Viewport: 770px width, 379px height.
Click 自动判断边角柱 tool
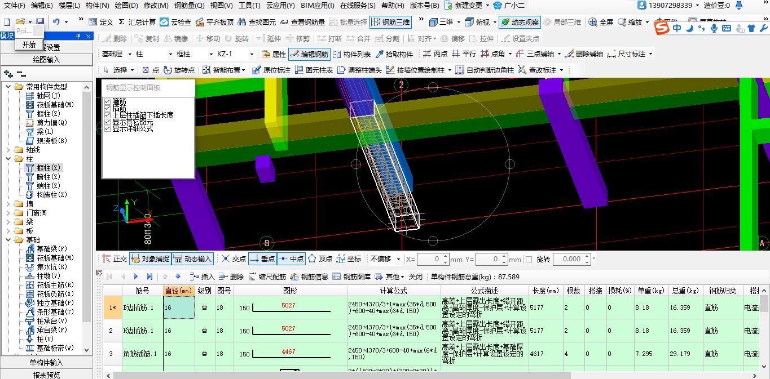tap(485, 70)
